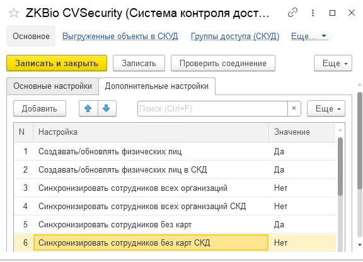Click the Добавить button
Image resolution: width=363 pixels, height=262 pixels.
click(x=40, y=108)
